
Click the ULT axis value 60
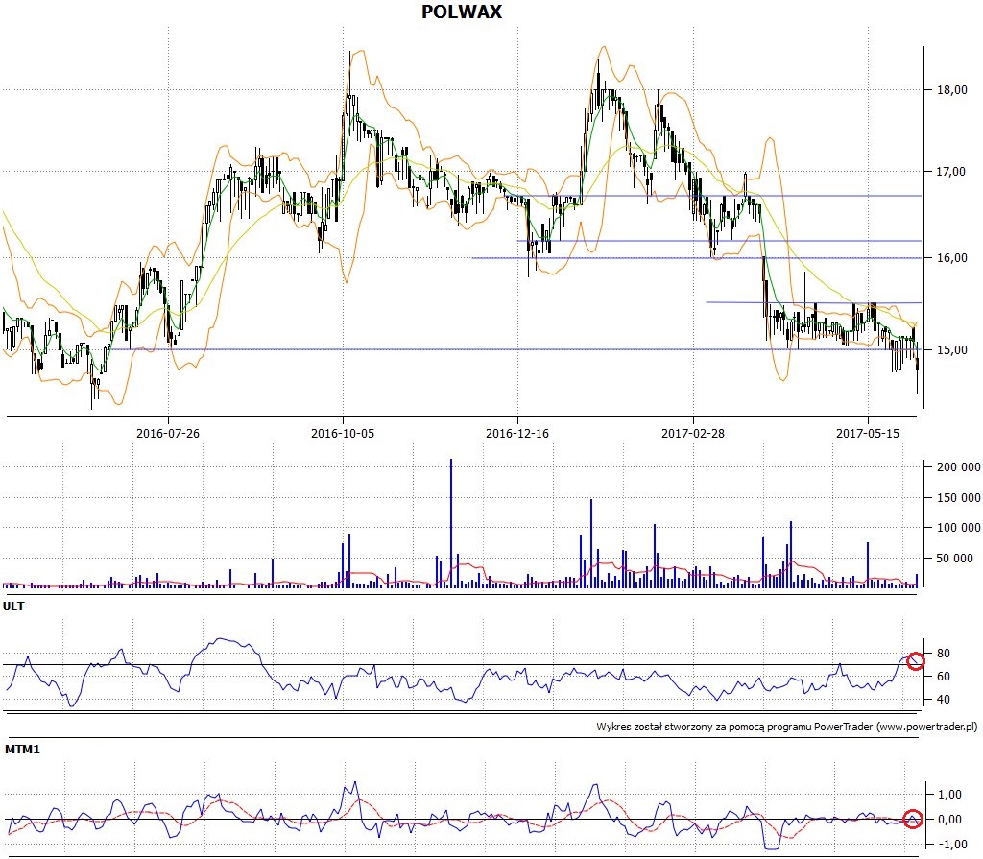point(943,677)
